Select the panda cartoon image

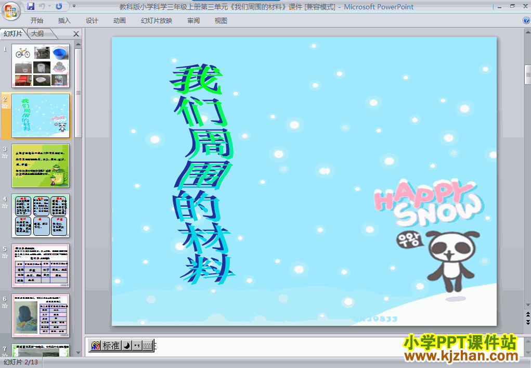coord(452,262)
